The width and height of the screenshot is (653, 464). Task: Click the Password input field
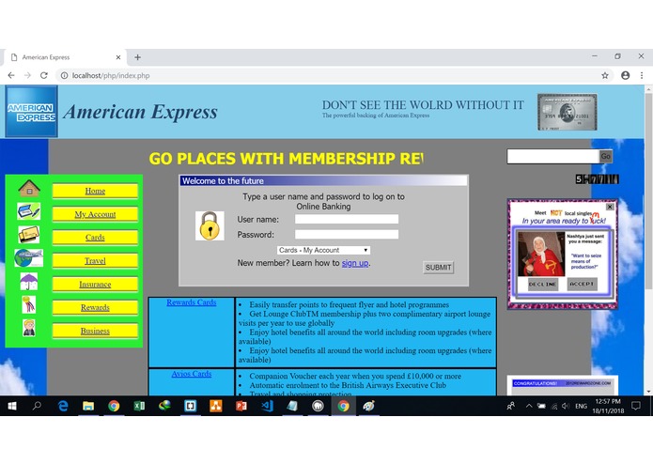pos(347,234)
